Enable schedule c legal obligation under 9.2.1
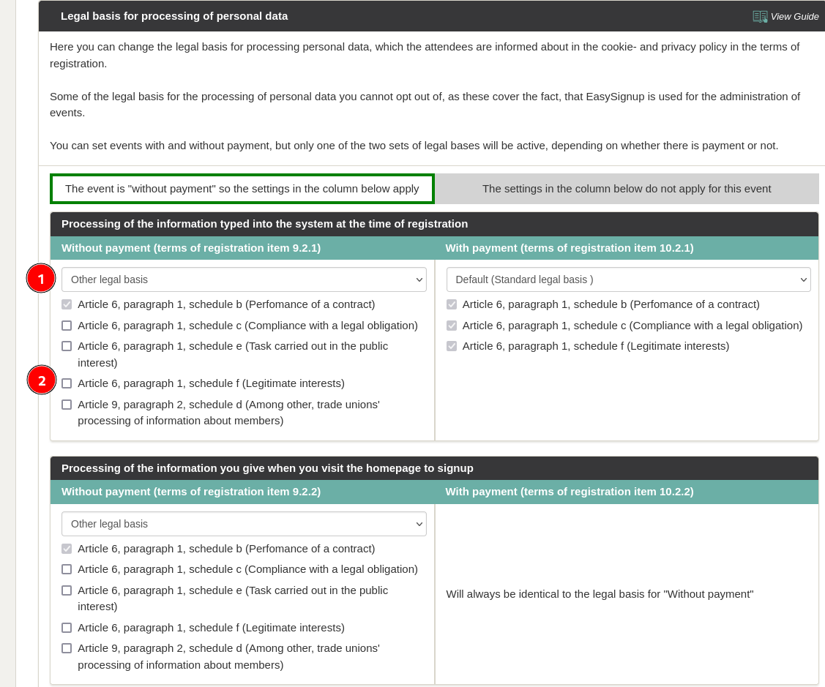 click(67, 326)
